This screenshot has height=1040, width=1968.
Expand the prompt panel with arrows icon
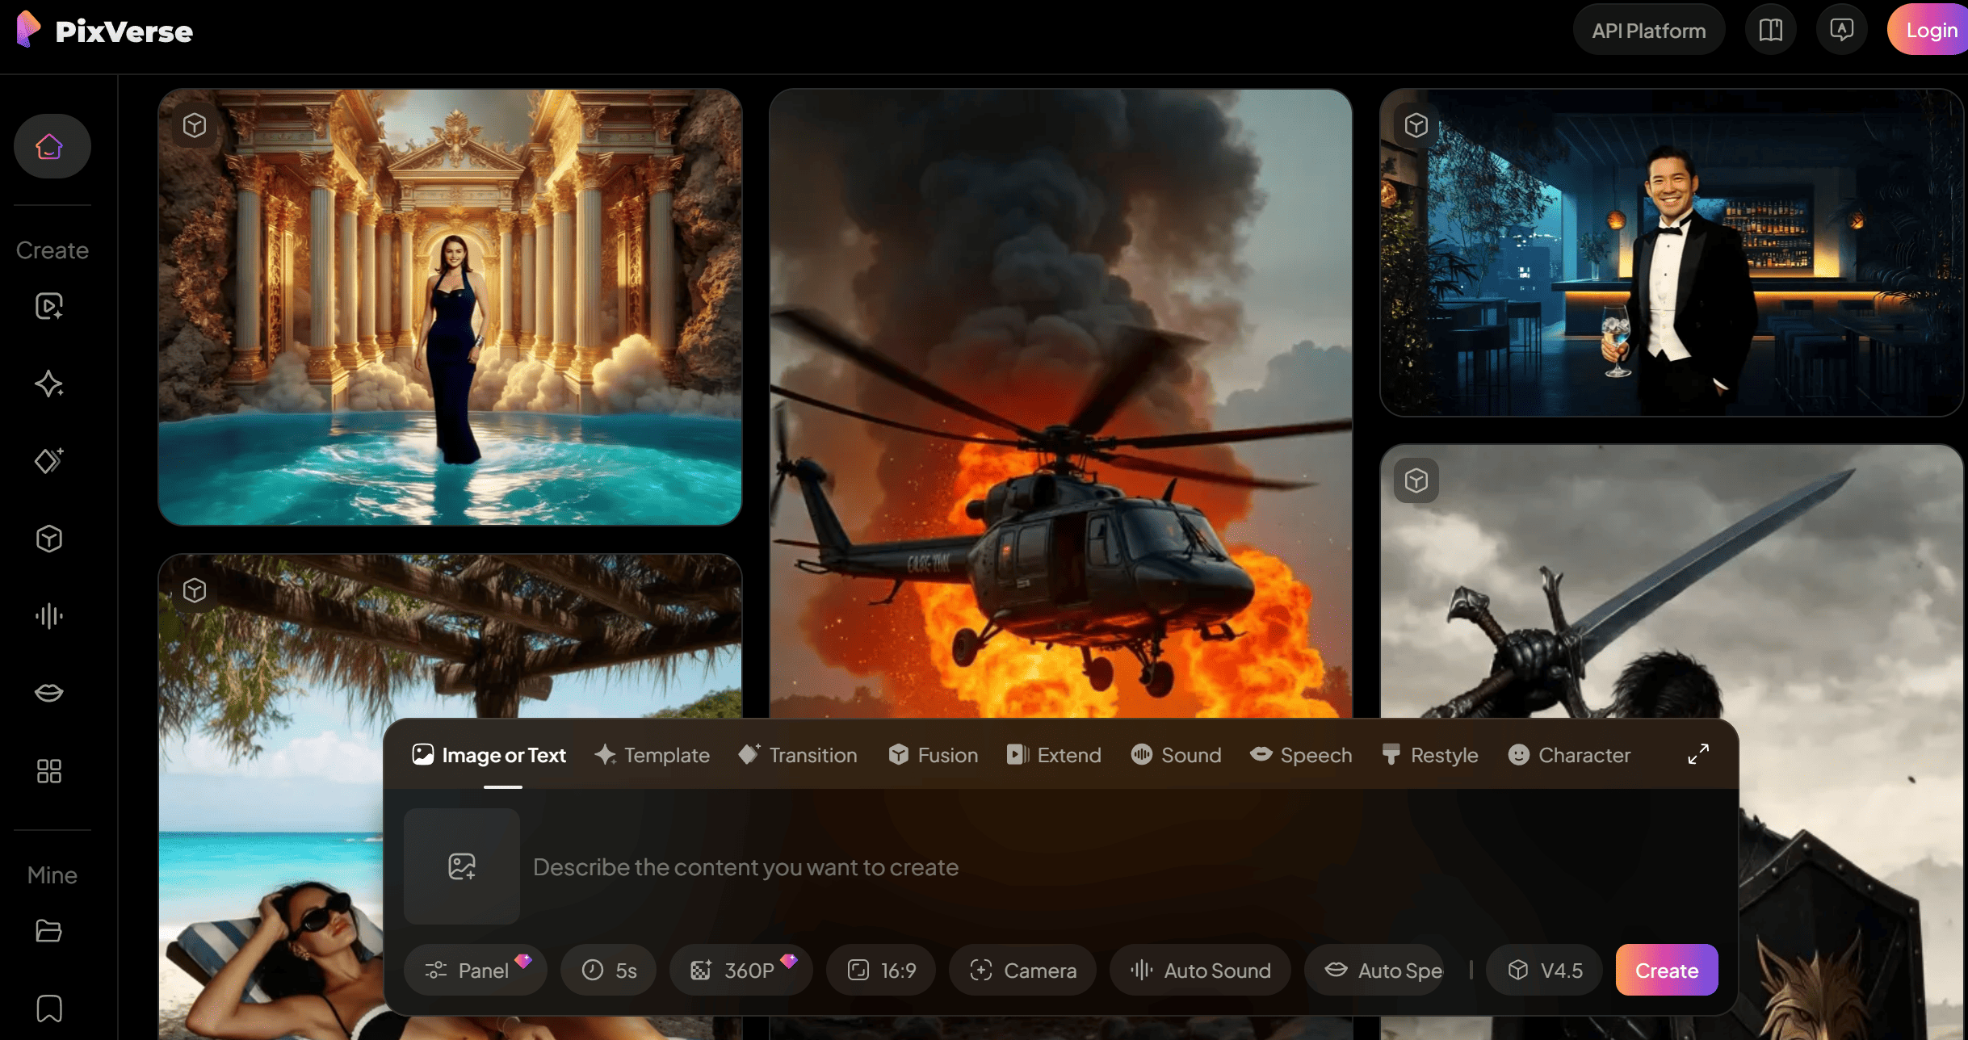[x=1698, y=754]
